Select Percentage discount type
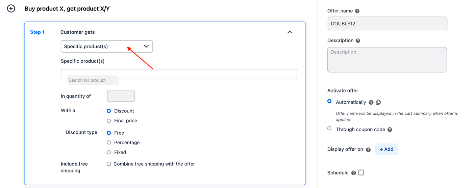473x188 pixels. click(109, 143)
